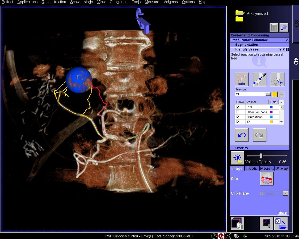299x239 pixels.
Task: Click the Clip volume icon
Action: click(267, 178)
